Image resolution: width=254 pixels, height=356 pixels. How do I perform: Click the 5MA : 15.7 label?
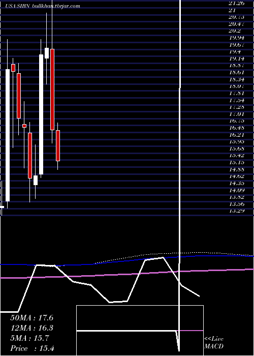point(29,338)
